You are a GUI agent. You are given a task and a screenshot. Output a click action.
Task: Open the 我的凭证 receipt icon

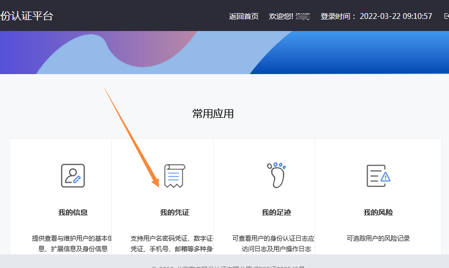point(174,176)
